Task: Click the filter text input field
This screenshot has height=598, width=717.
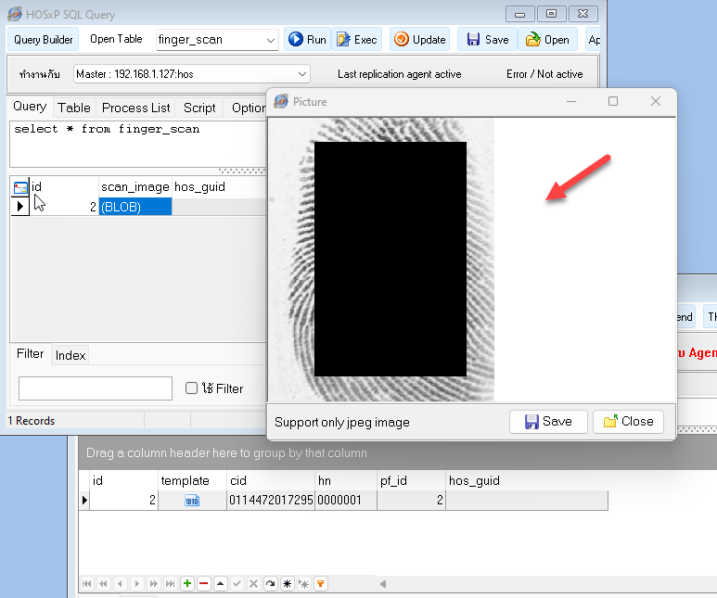Action: [96, 388]
